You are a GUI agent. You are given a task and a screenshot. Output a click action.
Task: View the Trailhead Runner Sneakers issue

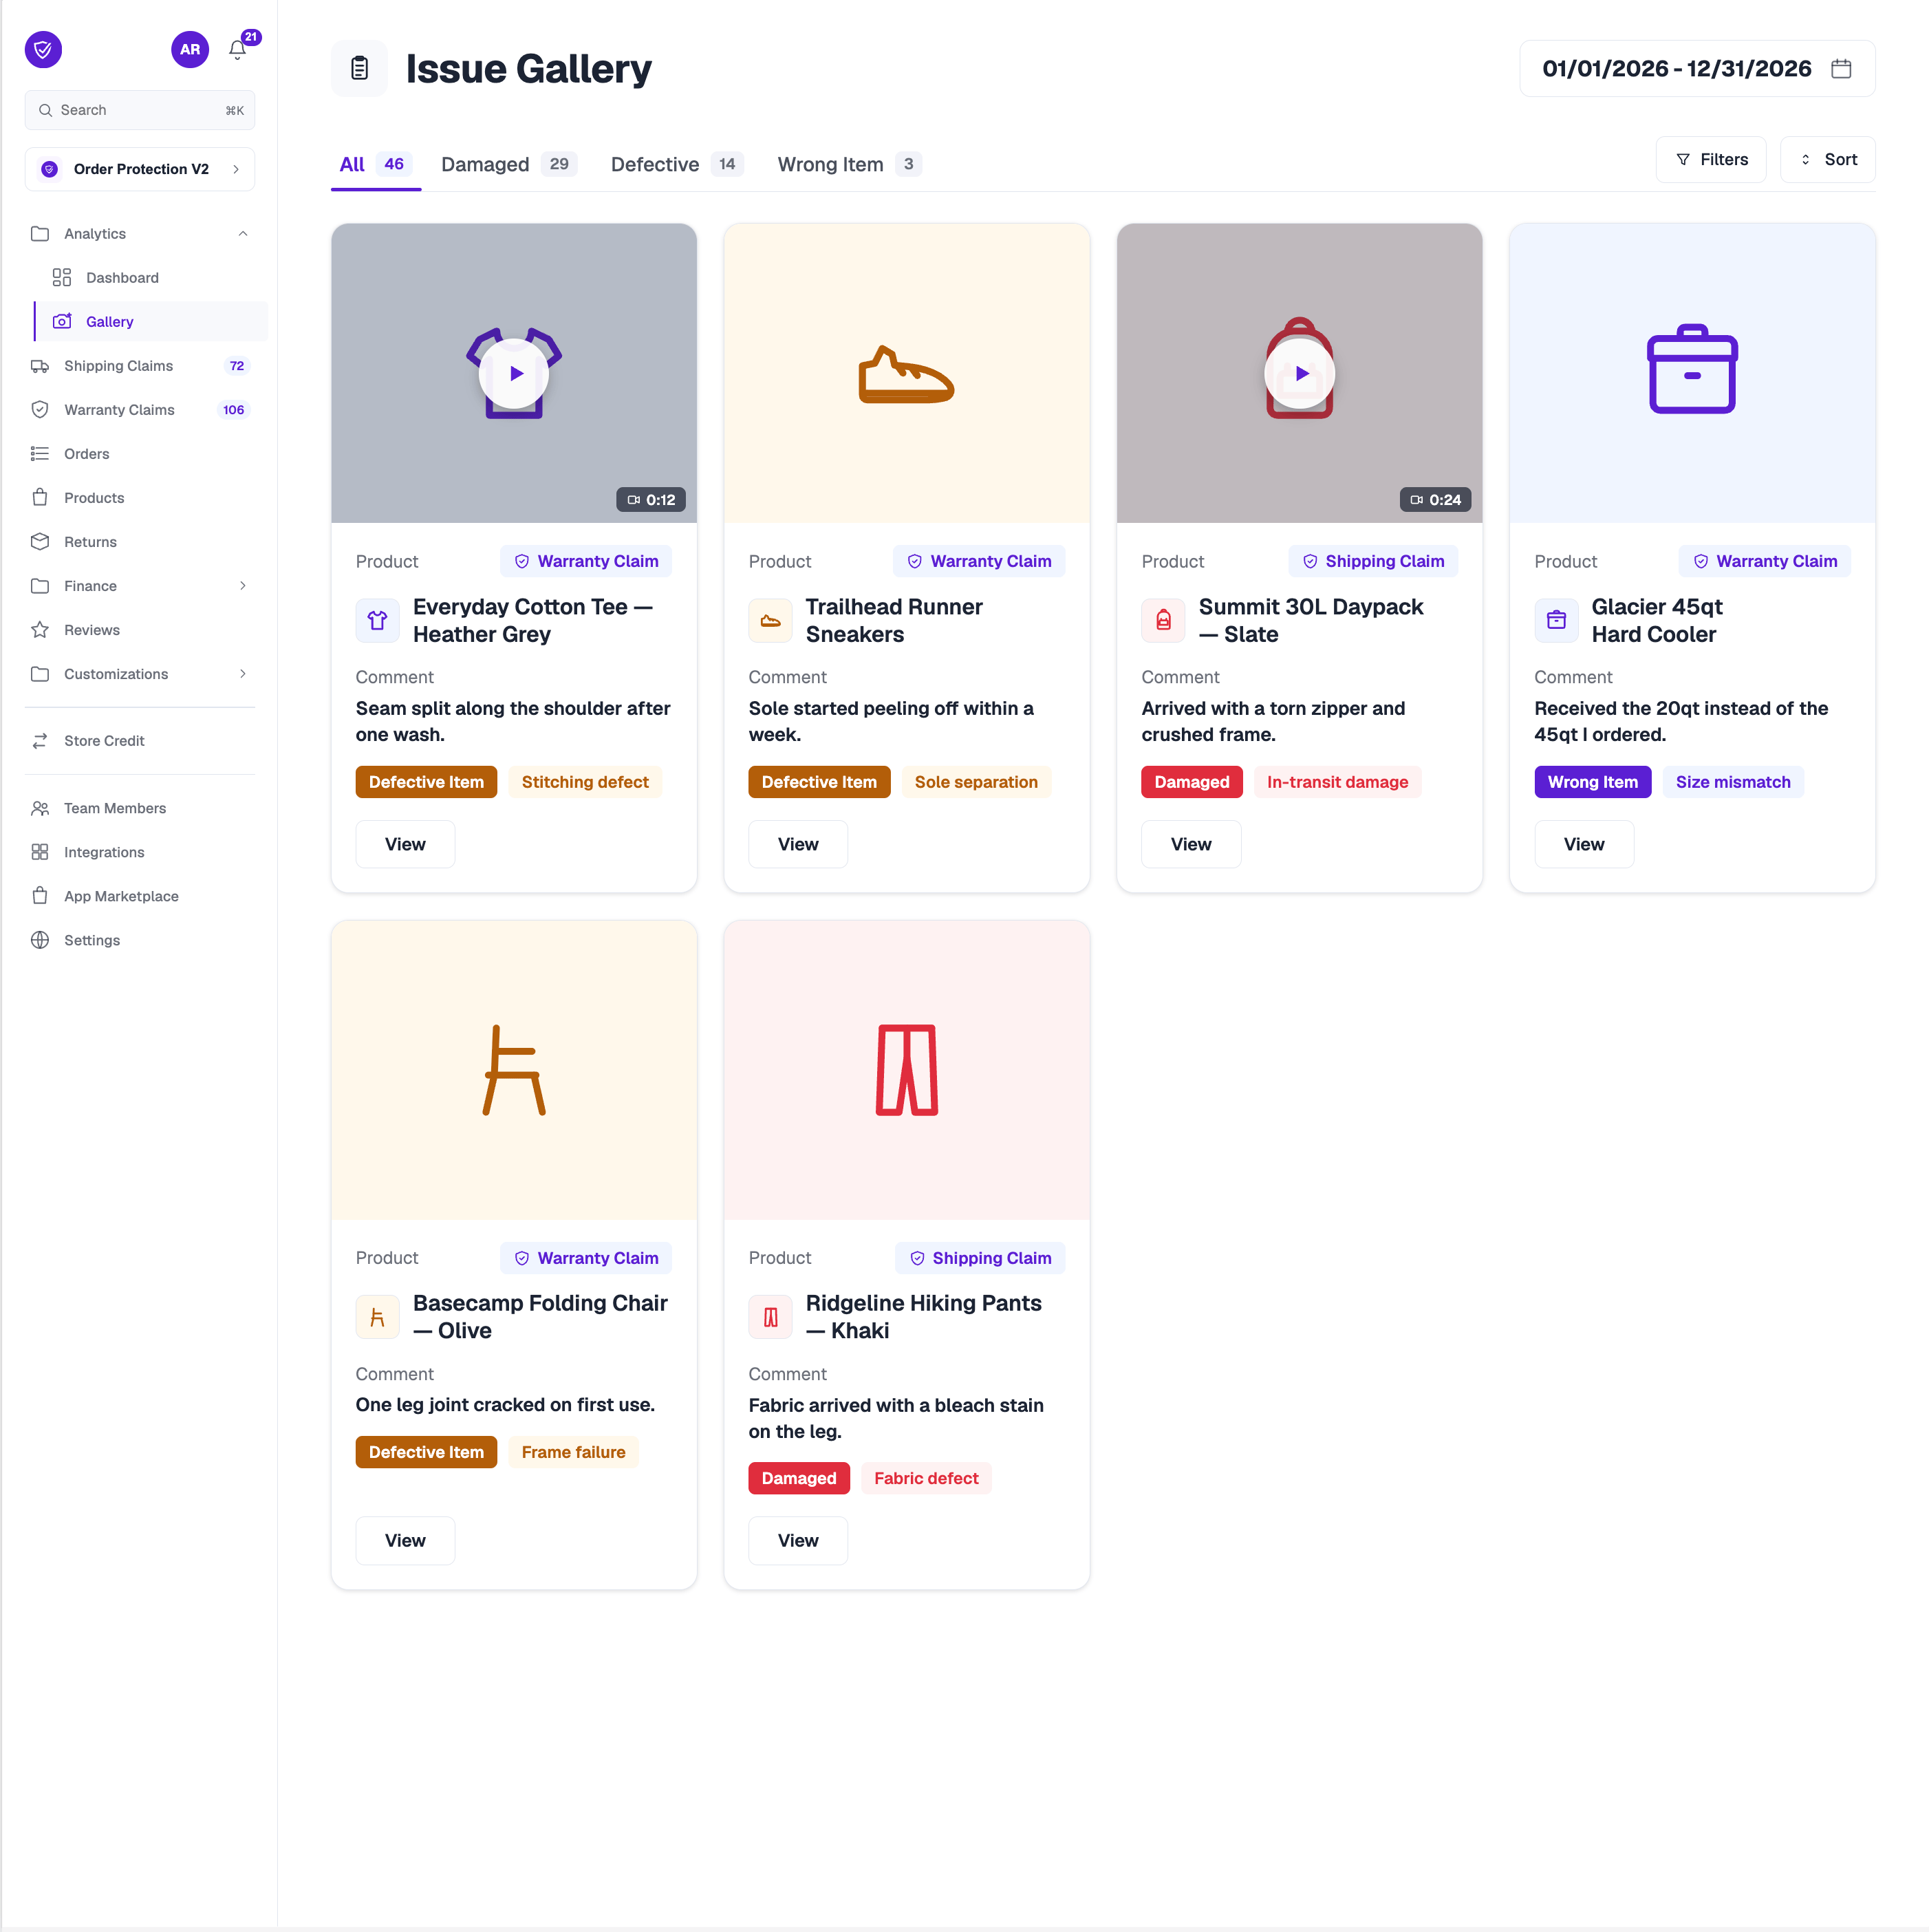[798, 843]
